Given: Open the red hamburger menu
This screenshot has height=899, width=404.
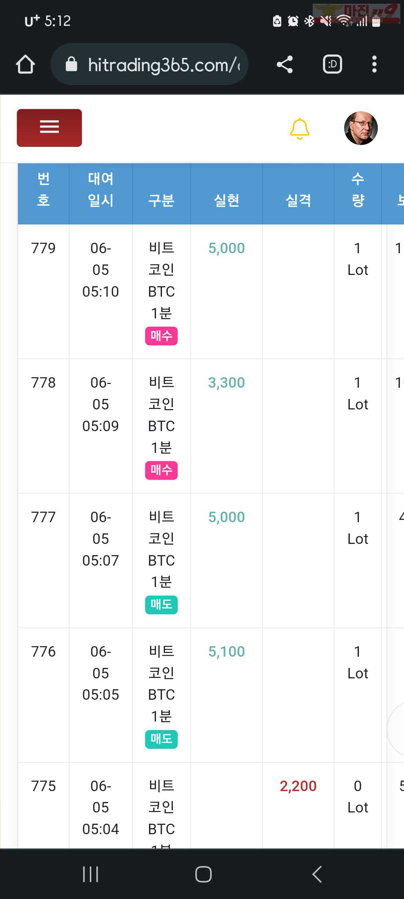Looking at the screenshot, I should click(49, 128).
